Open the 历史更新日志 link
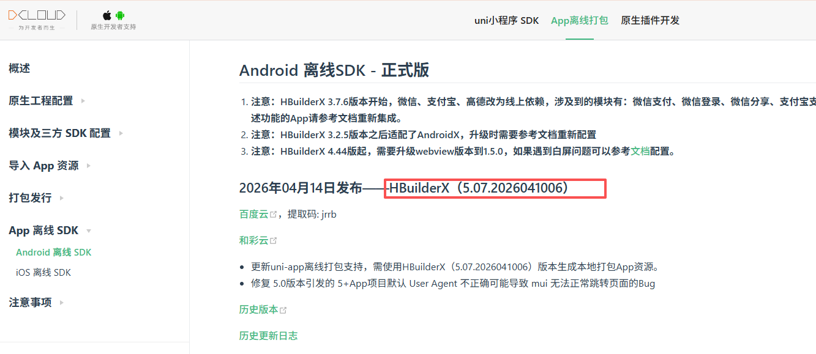This screenshot has width=816, height=354. [268, 336]
